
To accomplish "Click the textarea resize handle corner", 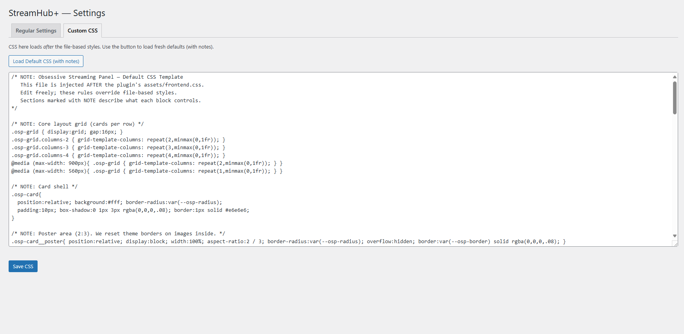I will tap(675, 244).
